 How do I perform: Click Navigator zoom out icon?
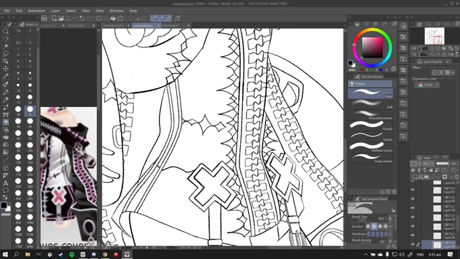click(432, 49)
